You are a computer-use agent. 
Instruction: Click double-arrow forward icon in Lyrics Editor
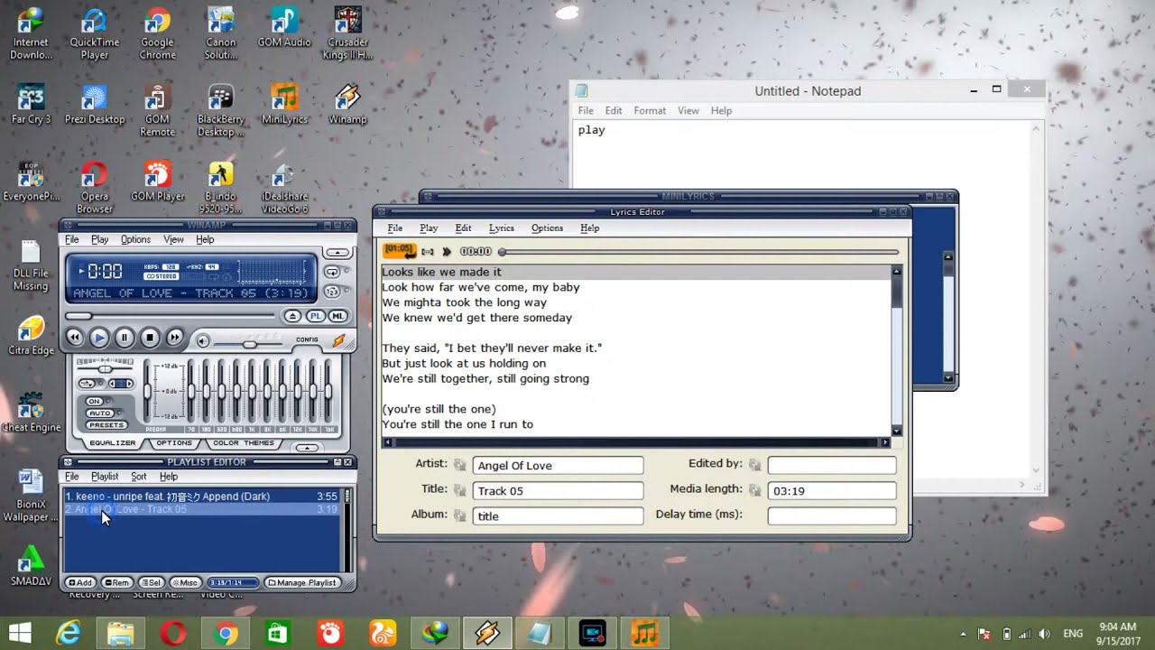447,252
